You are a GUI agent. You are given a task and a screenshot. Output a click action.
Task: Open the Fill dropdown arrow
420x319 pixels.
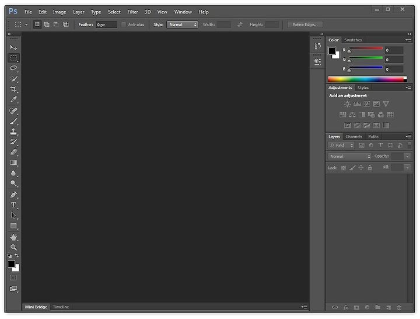click(407, 168)
